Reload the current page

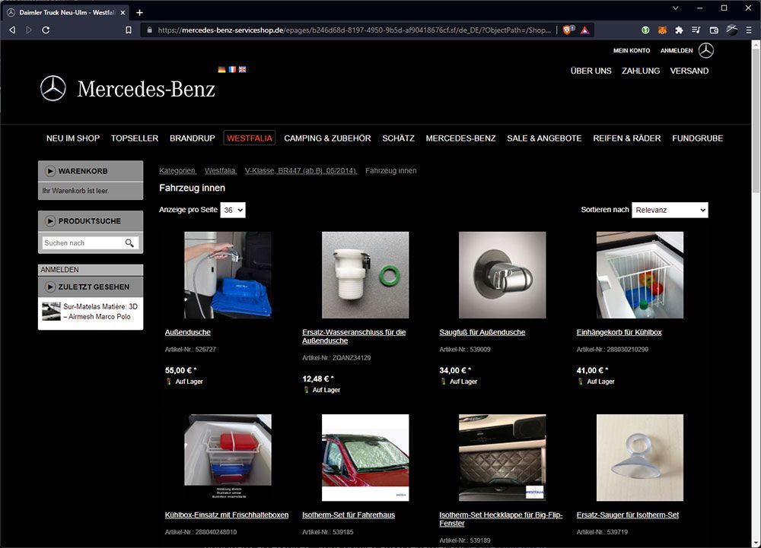click(46, 30)
